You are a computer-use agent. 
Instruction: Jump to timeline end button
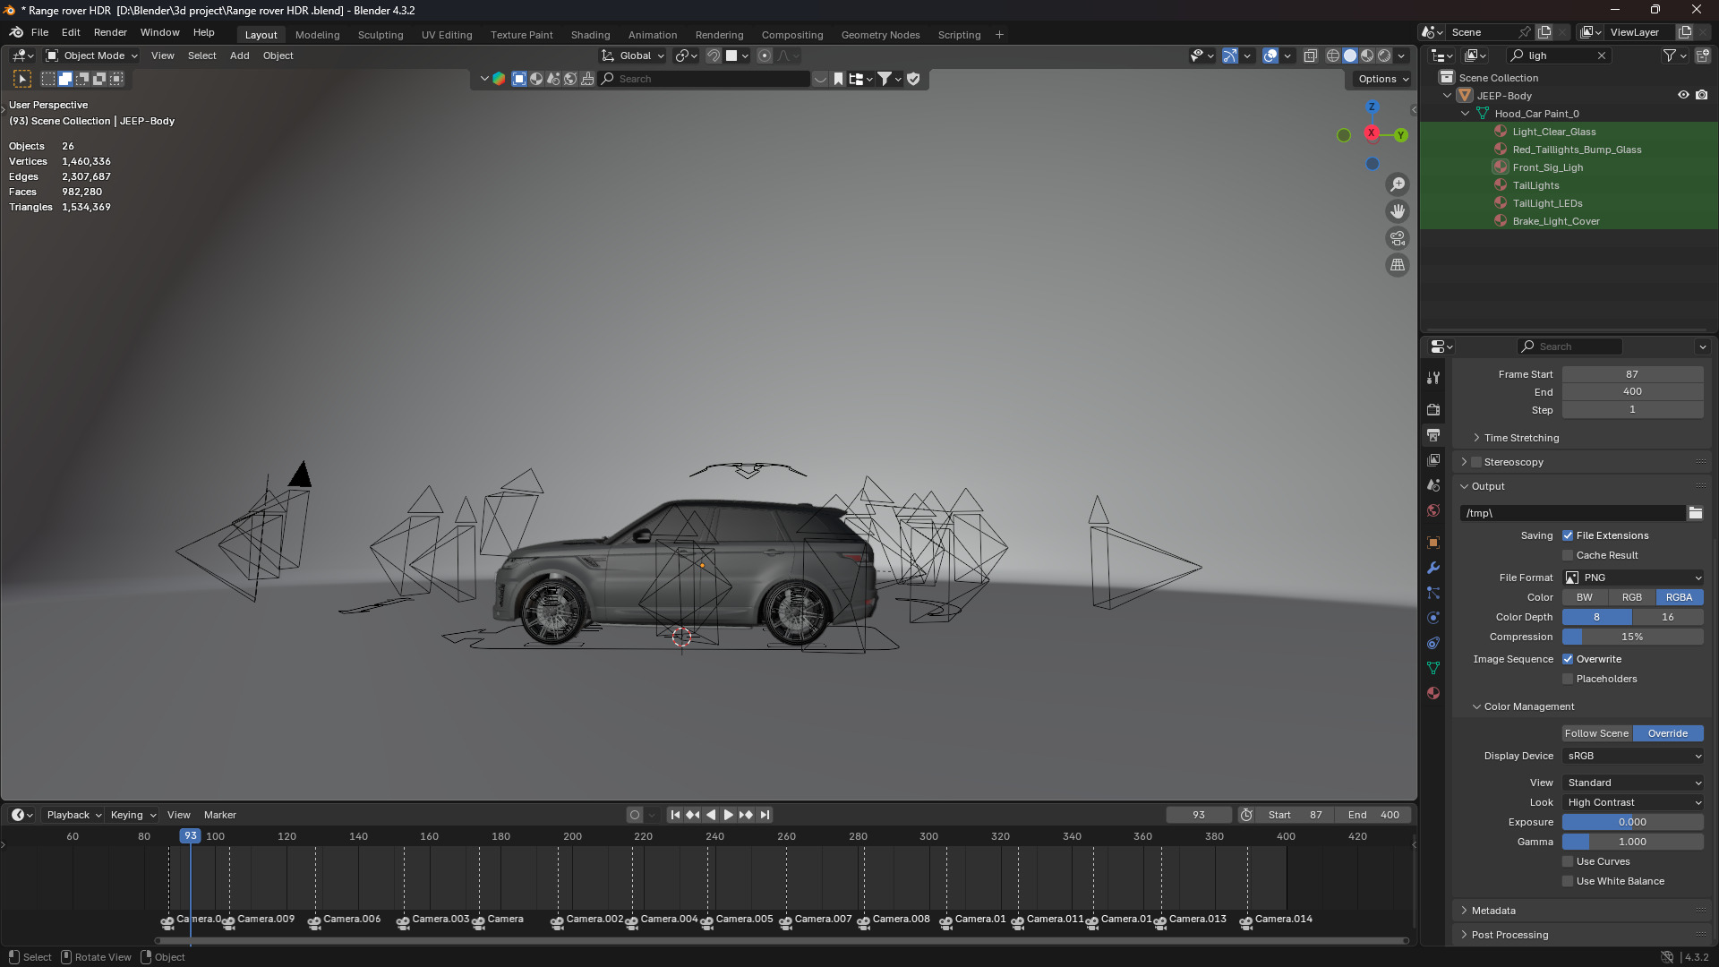[764, 815]
